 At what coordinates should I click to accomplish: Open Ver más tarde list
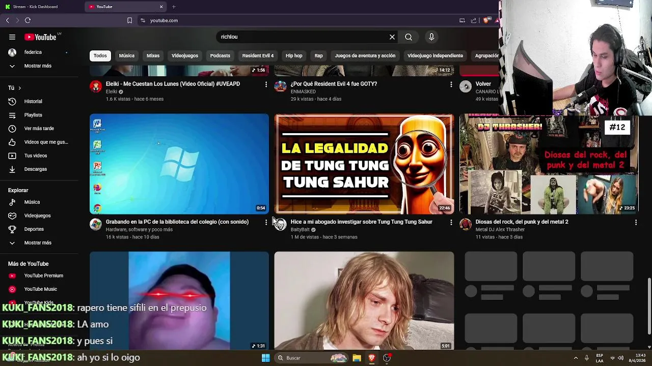click(x=39, y=129)
